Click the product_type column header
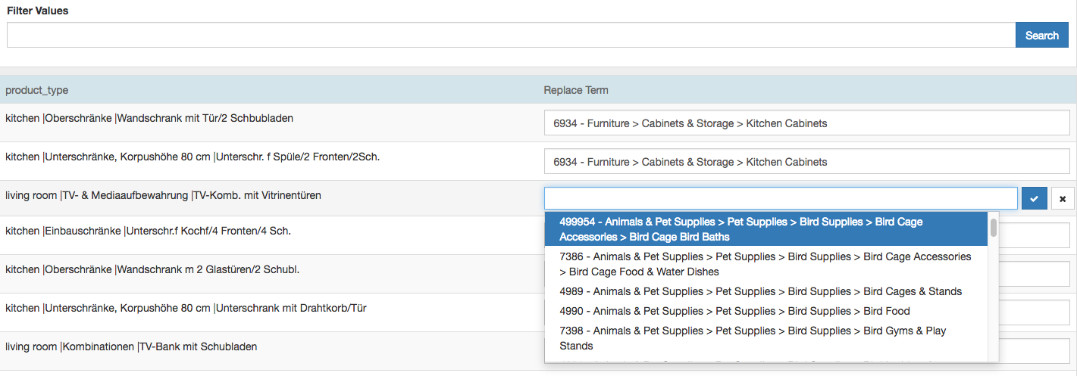 pyautogui.click(x=36, y=90)
